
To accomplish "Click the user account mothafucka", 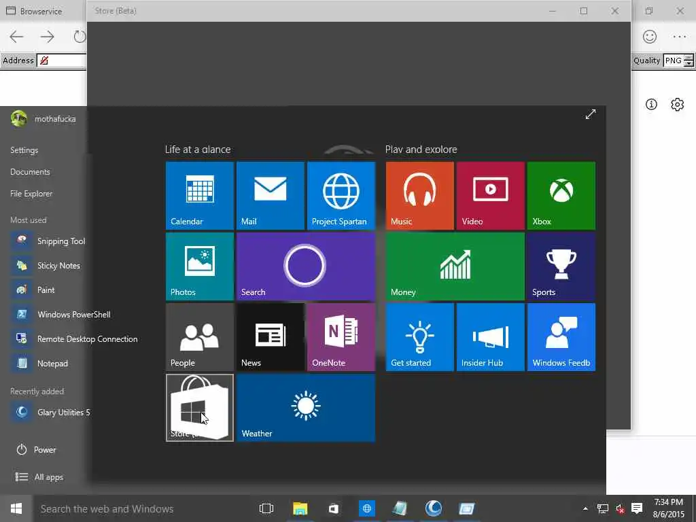I will click(43, 119).
